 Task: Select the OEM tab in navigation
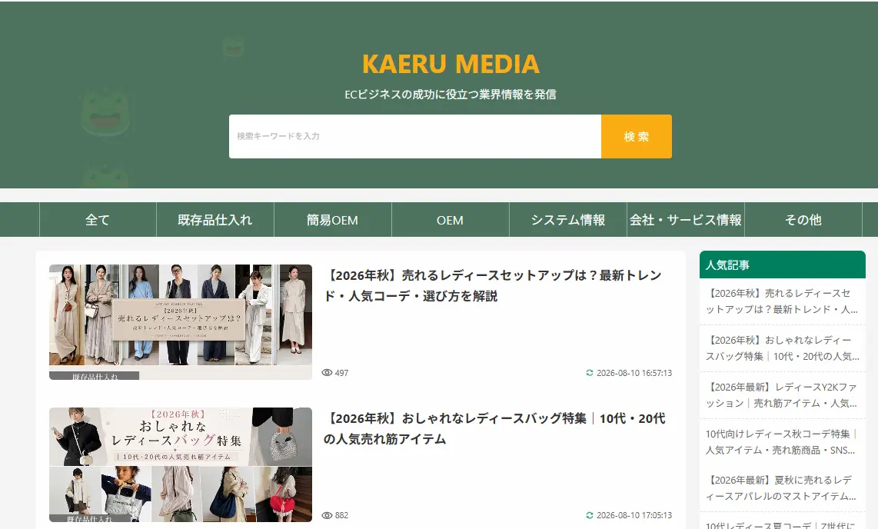click(451, 219)
